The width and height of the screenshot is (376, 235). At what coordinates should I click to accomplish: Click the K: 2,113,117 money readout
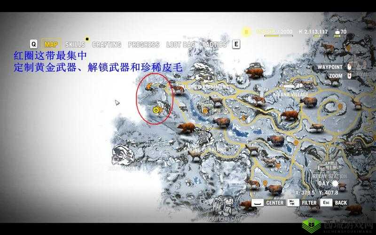[313, 31]
